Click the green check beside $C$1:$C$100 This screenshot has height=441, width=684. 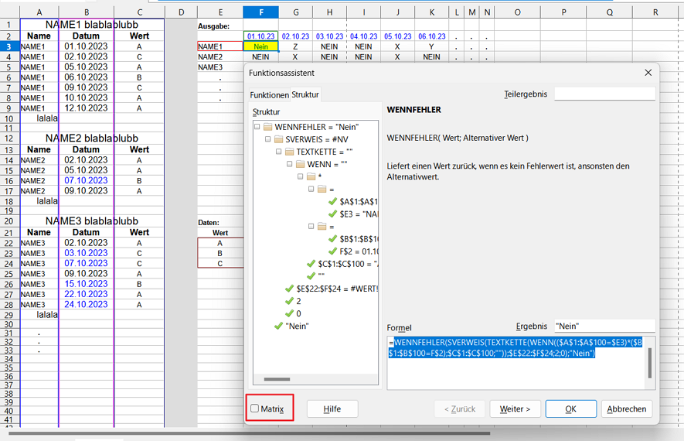311,264
